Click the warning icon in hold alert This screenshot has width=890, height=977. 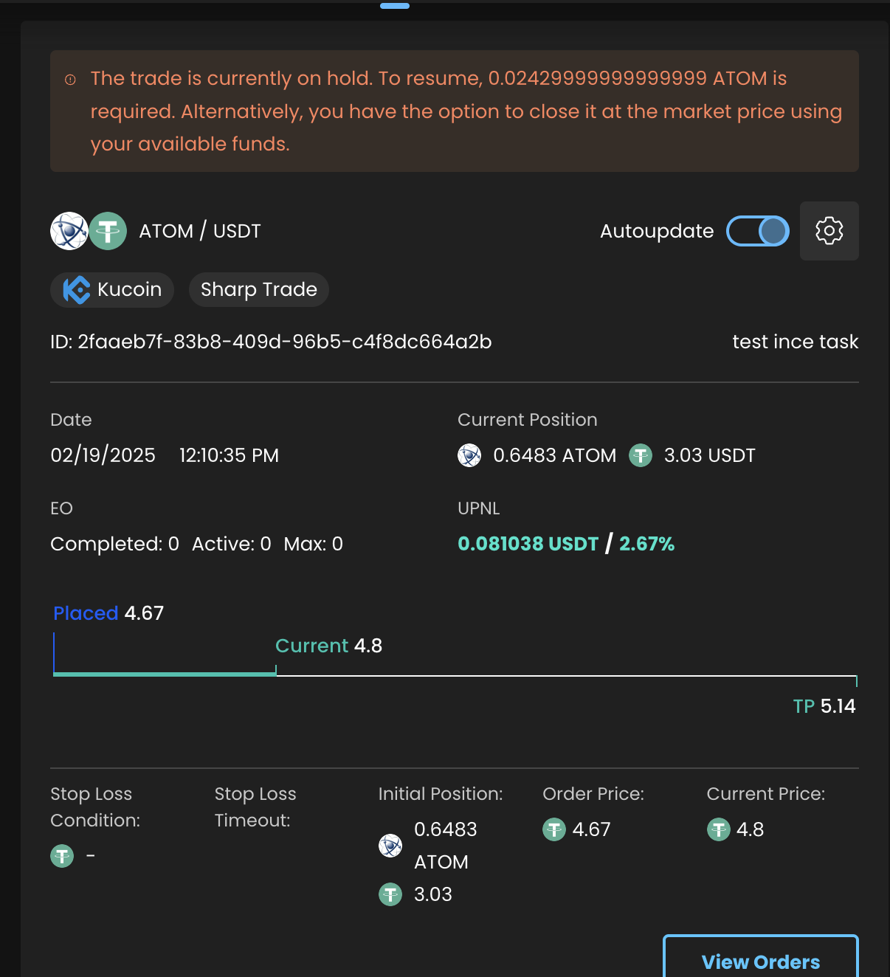tap(71, 80)
